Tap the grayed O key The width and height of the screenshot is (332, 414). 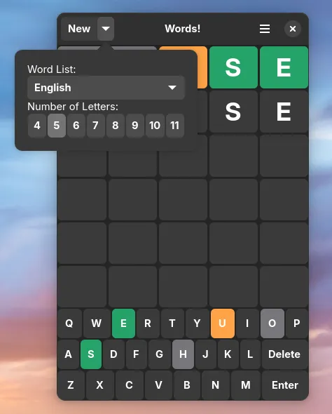click(x=272, y=323)
